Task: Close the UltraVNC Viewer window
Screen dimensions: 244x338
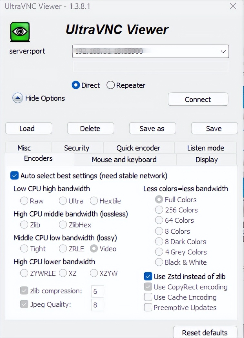Action: [x=233, y=5]
